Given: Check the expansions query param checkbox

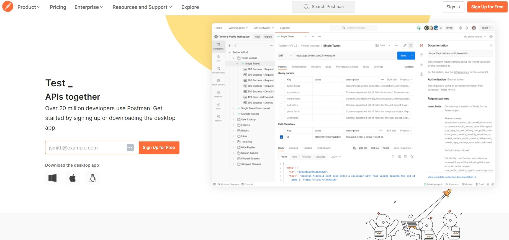Looking at the screenshot, I should (281, 92).
